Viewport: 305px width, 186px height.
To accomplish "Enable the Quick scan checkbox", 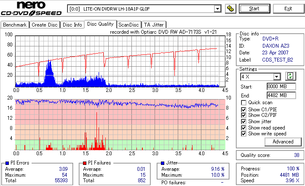I will pyautogui.click(x=243, y=102).
